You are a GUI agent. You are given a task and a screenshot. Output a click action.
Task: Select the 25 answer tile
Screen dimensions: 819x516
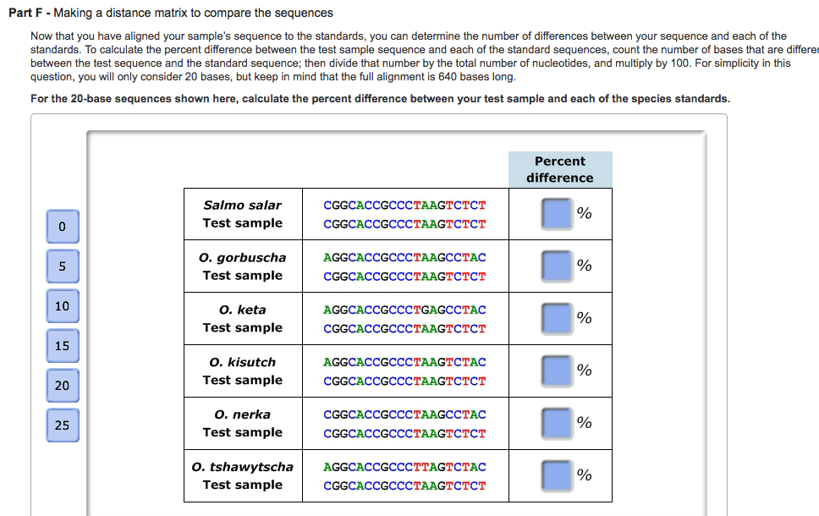[x=62, y=425]
